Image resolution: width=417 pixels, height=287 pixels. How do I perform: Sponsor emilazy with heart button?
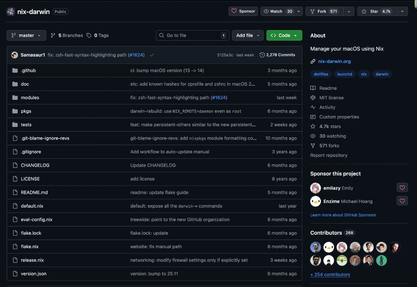tap(402, 188)
